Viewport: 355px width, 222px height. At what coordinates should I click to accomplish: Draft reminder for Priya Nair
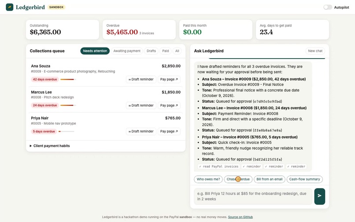point(141,131)
